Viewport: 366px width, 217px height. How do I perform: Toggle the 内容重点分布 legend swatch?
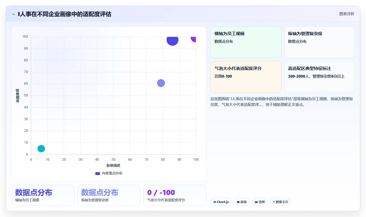[x=98, y=173]
